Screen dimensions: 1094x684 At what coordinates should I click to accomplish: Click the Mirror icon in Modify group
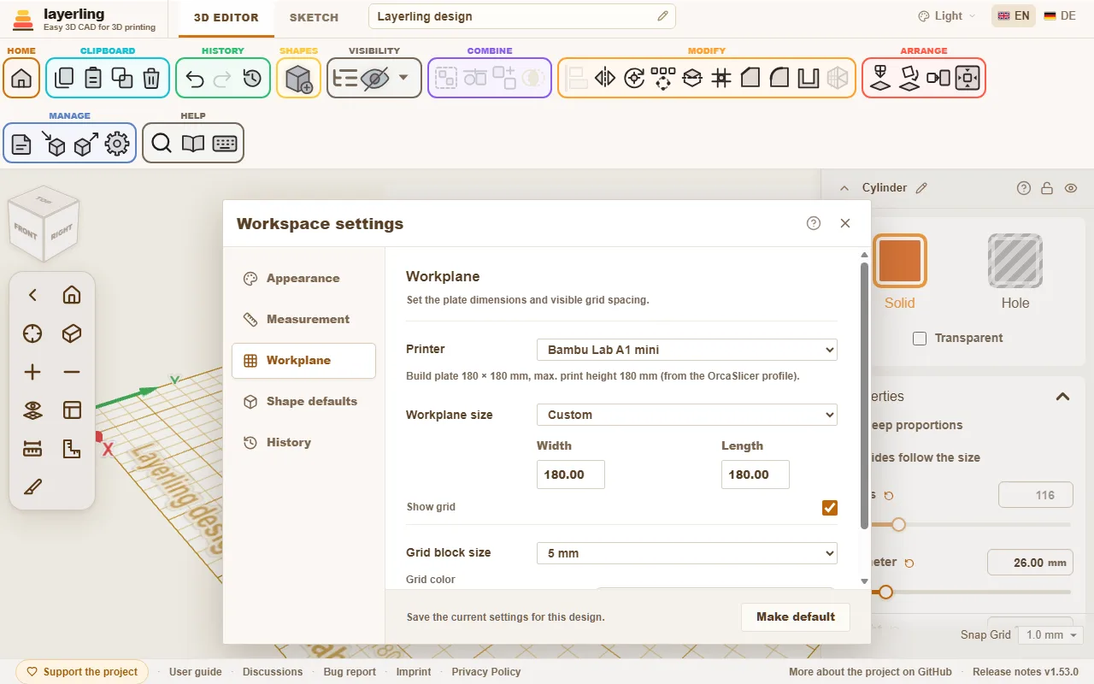point(605,79)
